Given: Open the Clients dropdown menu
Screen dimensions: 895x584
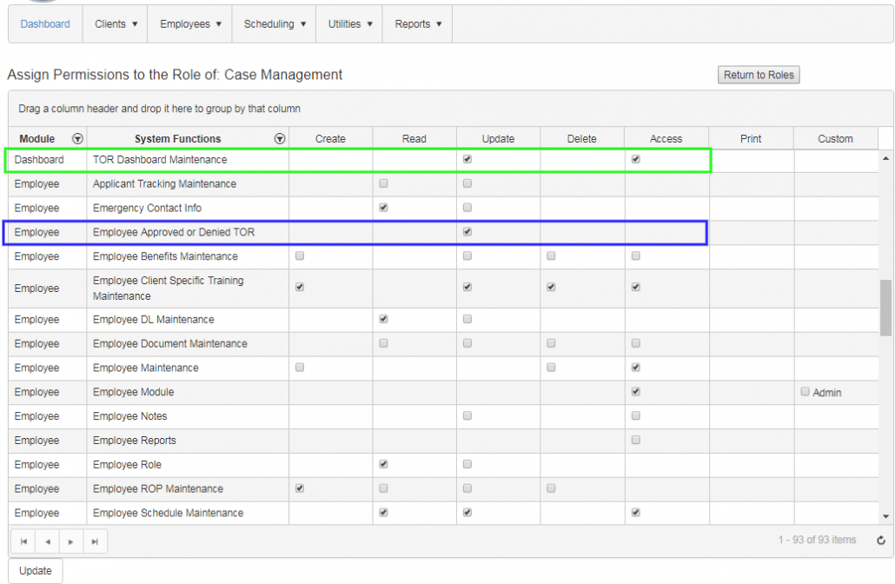Looking at the screenshot, I should pyautogui.click(x=115, y=23).
